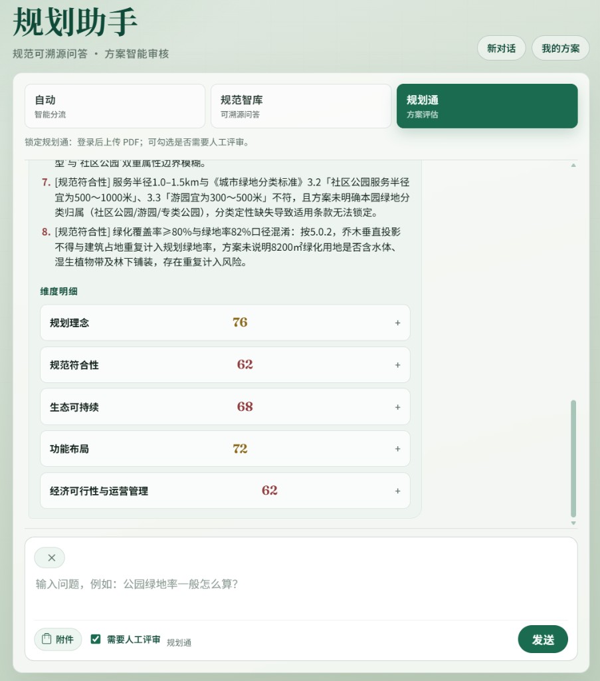
Task: Click the 锁定规划通 hint text
Action: point(138,142)
